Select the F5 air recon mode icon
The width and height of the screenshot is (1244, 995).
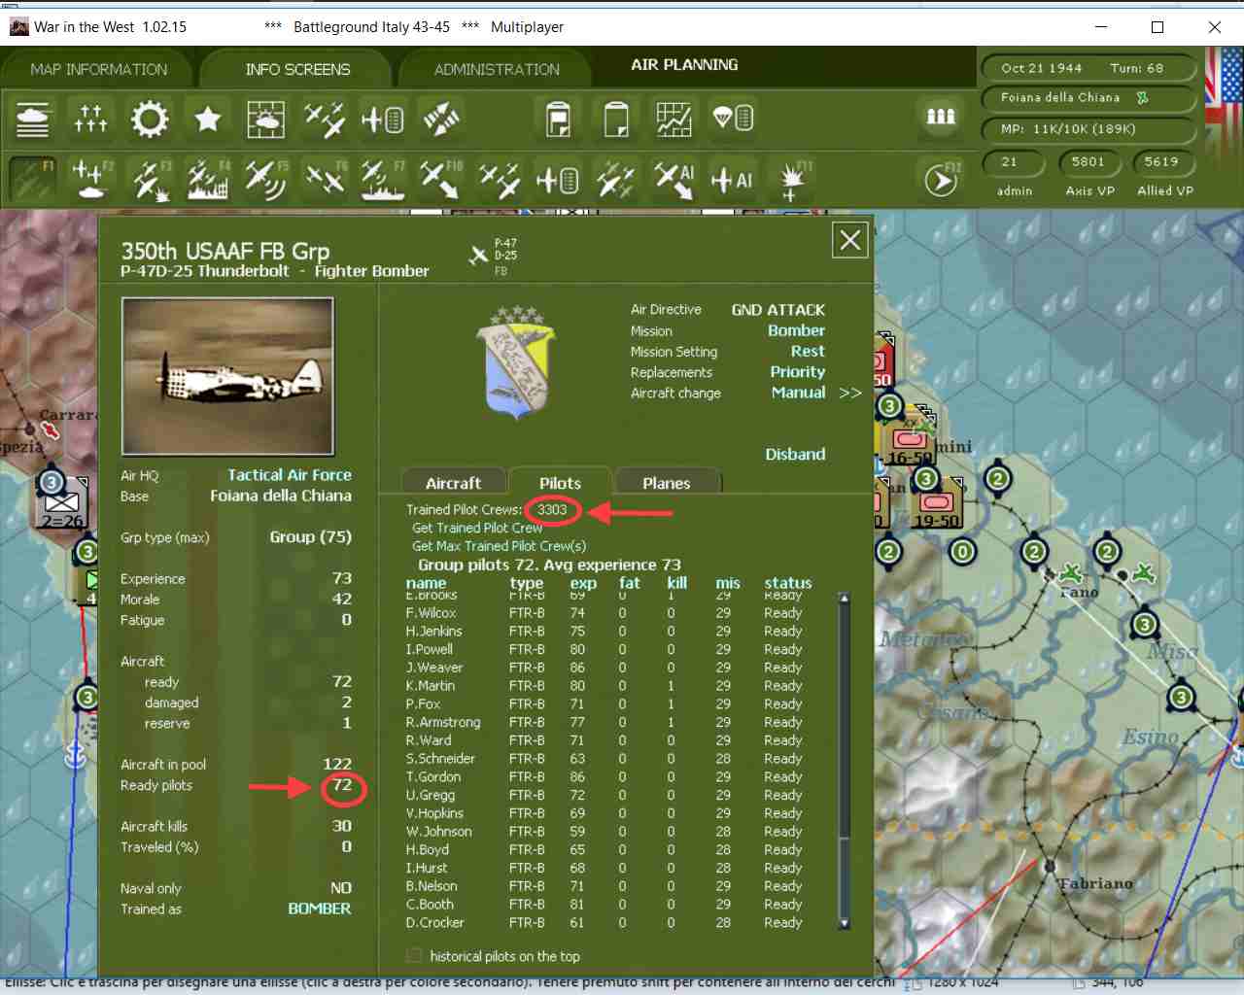click(266, 179)
